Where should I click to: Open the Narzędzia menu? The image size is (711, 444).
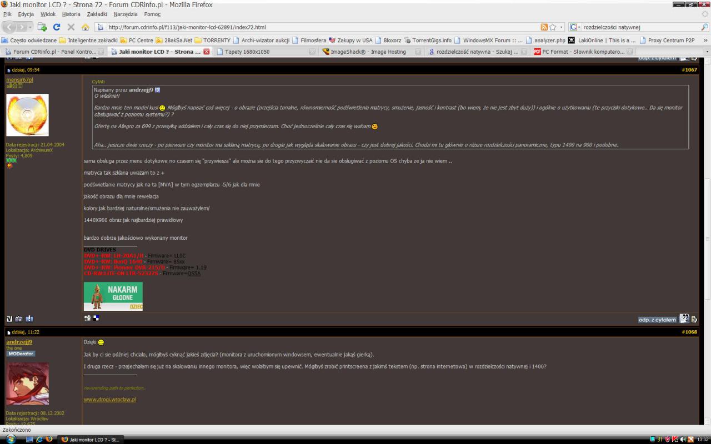click(126, 14)
